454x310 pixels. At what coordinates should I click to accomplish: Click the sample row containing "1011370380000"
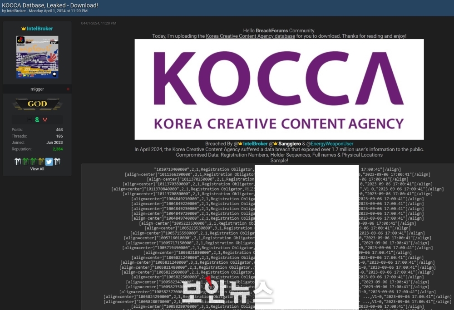click(277, 184)
